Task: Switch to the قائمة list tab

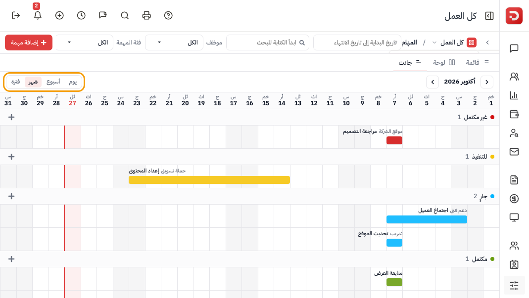Action: click(477, 63)
